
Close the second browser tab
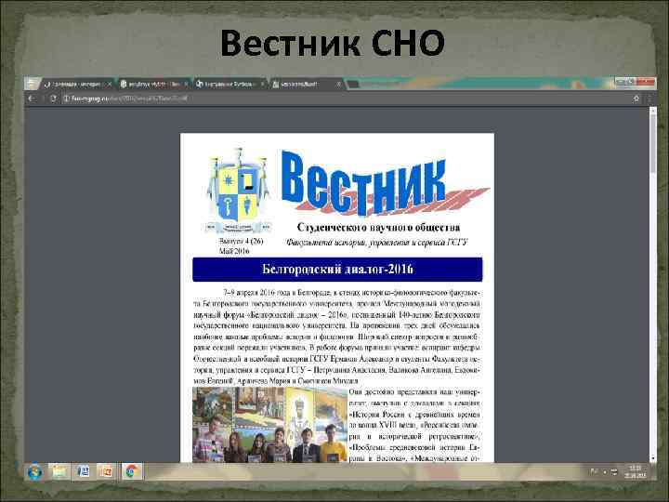[x=186, y=84]
